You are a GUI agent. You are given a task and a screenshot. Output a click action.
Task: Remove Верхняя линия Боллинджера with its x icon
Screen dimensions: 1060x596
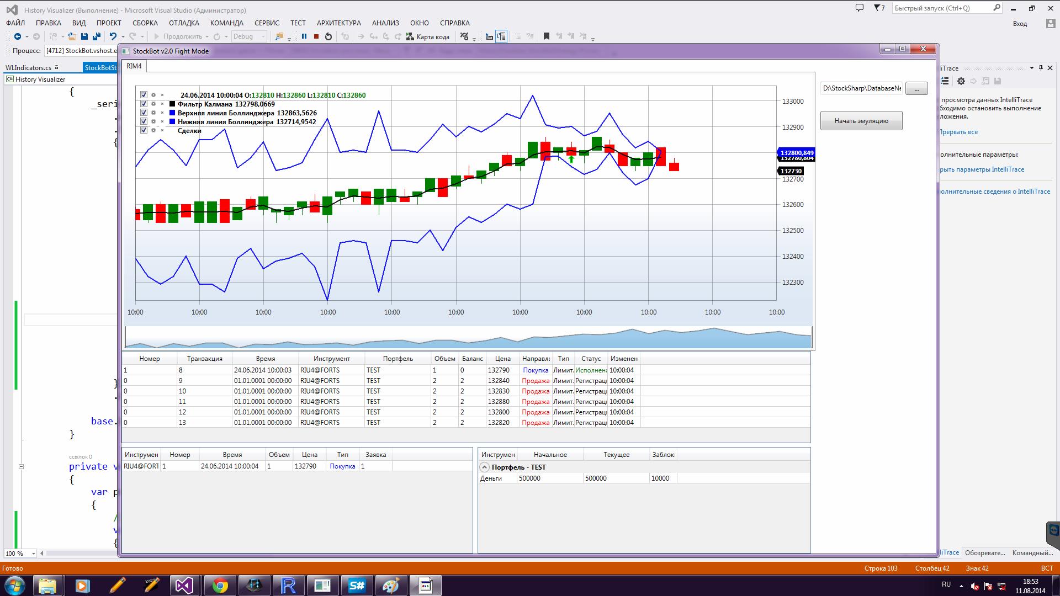(x=162, y=113)
